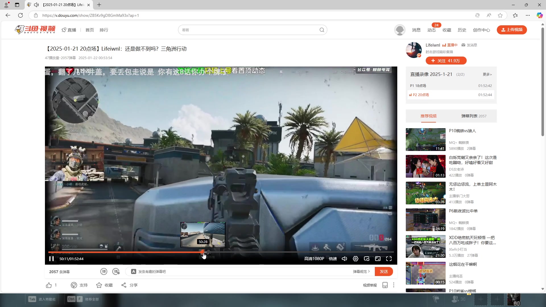Click page vertical scrollbar

coord(543,82)
